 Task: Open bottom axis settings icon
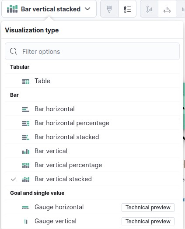(x=167, y=9)
